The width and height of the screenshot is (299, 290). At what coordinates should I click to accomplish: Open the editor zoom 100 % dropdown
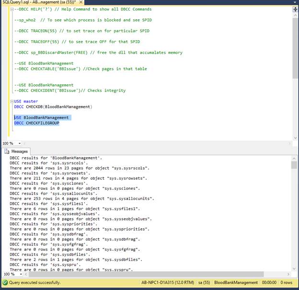(x=20, y=143)
